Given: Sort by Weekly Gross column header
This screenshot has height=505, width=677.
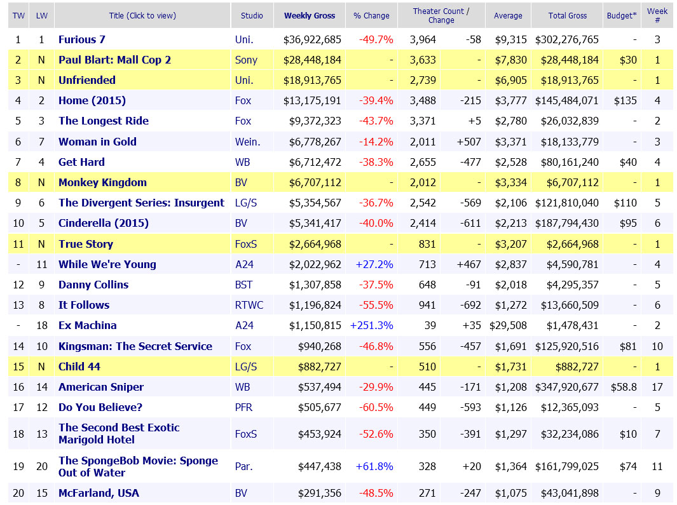Looking at the screenshot, I should [x=309, y=15].
